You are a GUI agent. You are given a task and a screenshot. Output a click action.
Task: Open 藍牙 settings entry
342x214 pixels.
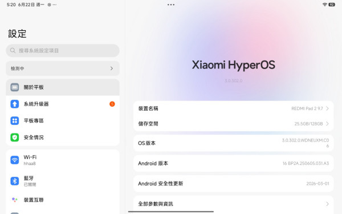tap(63, 181)
